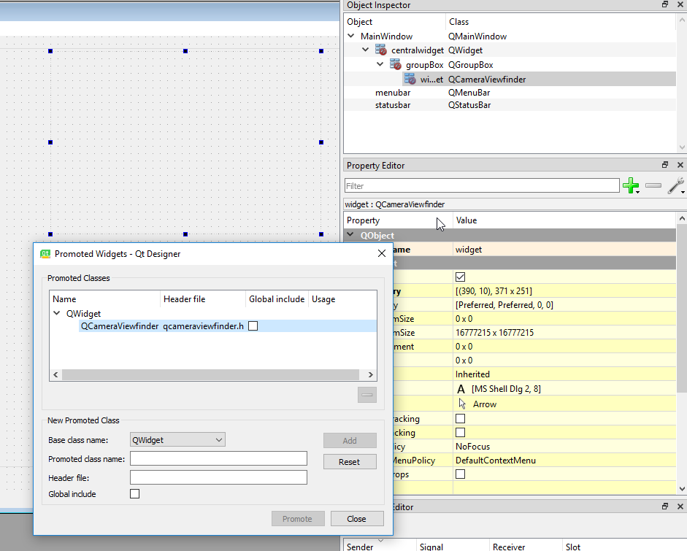Screen dimensions: 687x551
Task: Add a new dynamic property with the green plus icon
Action: pyautogui.click(x=631, y=185)
